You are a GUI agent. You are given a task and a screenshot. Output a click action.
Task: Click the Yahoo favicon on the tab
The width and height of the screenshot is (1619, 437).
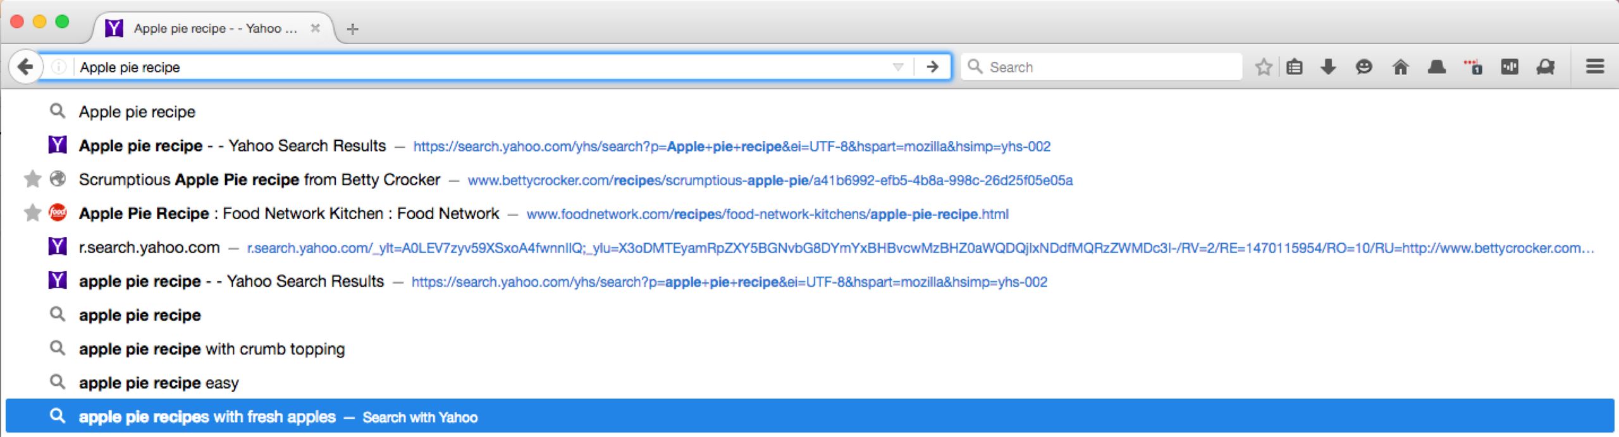114,28
